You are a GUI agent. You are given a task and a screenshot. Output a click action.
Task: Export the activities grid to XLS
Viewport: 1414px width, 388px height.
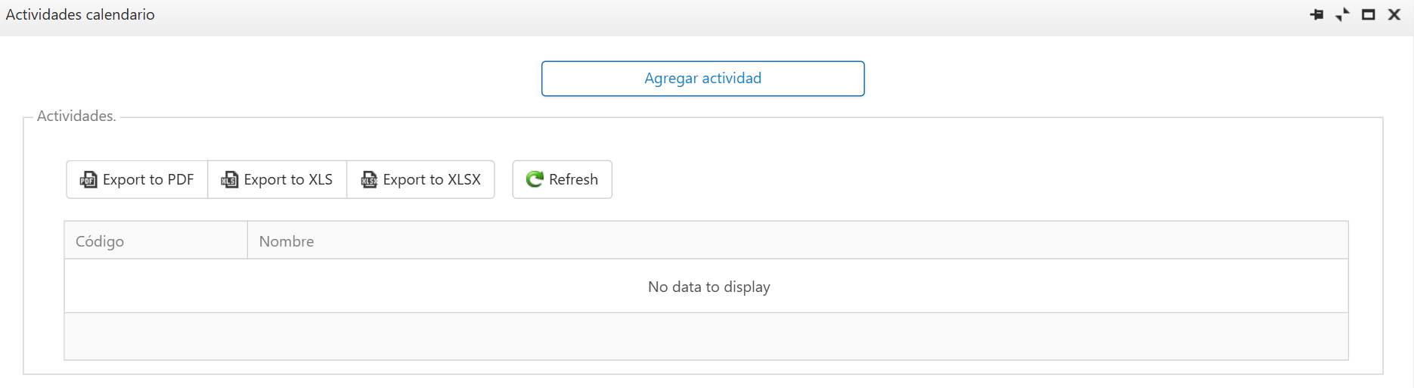pos(277,179)
